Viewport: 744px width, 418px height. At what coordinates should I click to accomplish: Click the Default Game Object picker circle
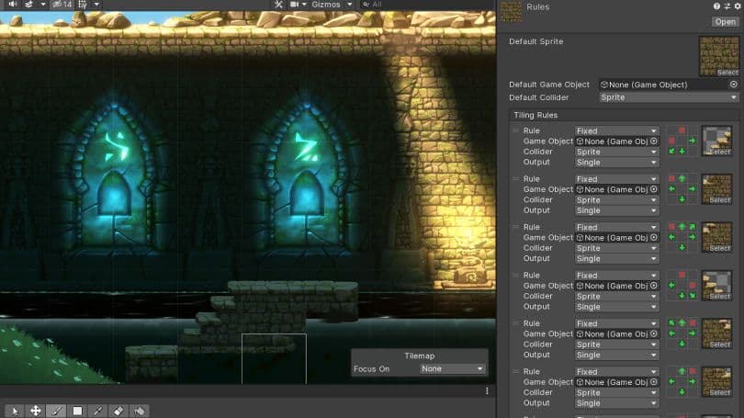[734, 85]
